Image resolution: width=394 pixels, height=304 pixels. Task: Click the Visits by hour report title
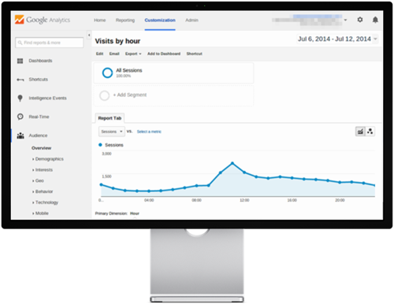click(117, 41)
